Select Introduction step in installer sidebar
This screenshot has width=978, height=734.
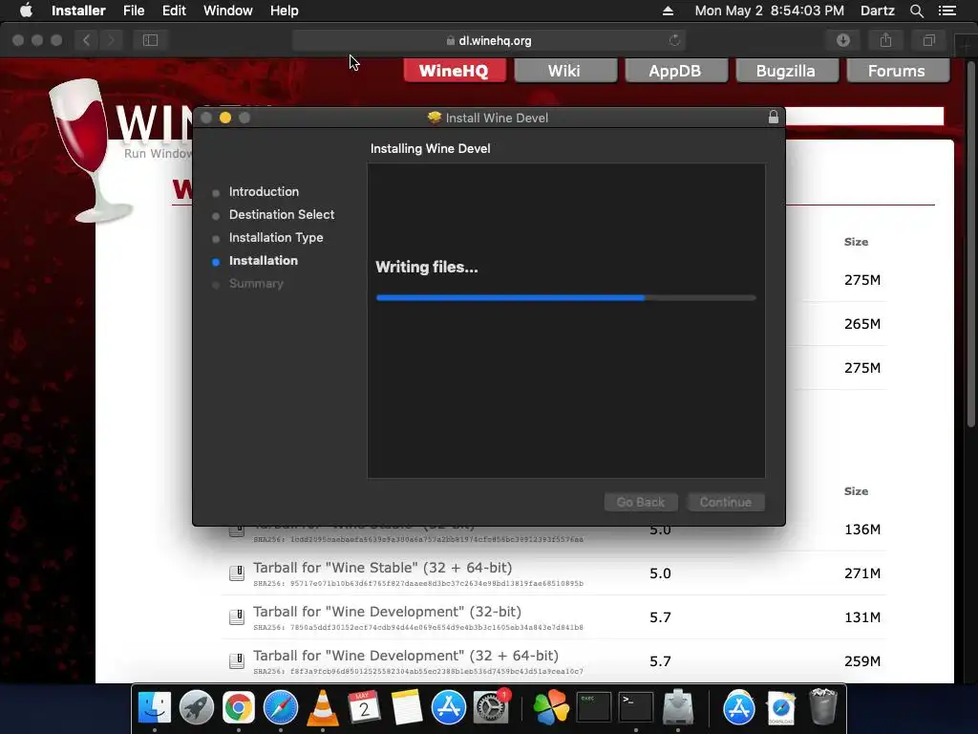point(264,191)
